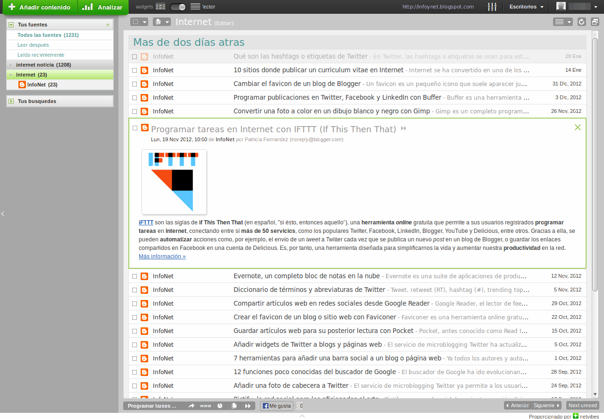Tick checkbox for the Buffer article row

tap(134, 98)
